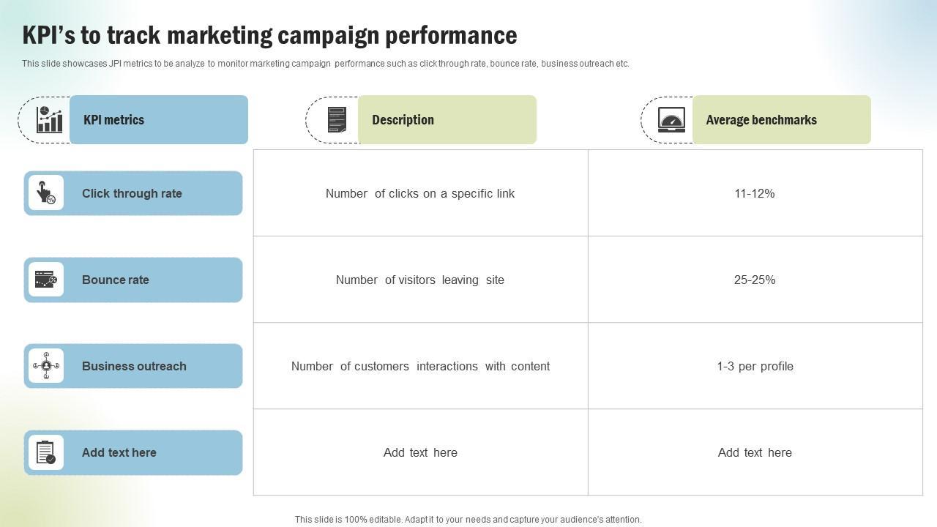Click the 'Number of clicks on a specific link' cell
The image size is (937, 527).
click(x=420, y=193)
